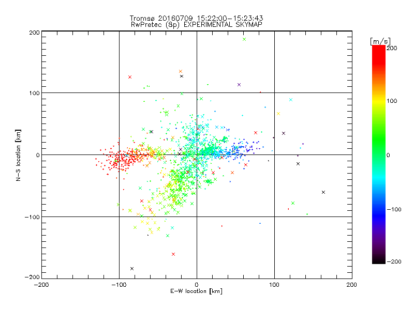
Task: Click the y-axis tick label '-100'
Action: pyautogui.click(x=32, y=217)
